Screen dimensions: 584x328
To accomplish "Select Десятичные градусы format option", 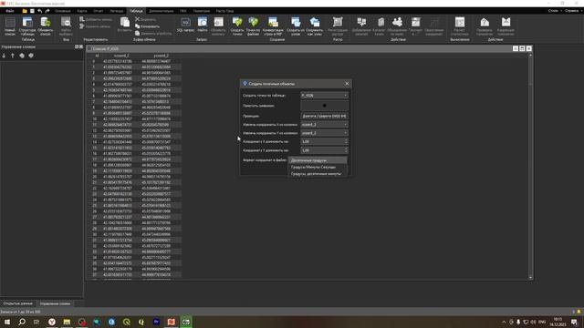I will pos(318,160).
